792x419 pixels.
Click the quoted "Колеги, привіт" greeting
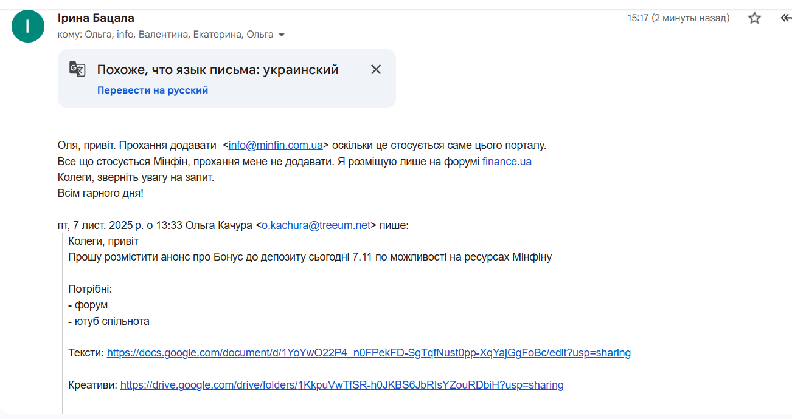click(103, 241)
